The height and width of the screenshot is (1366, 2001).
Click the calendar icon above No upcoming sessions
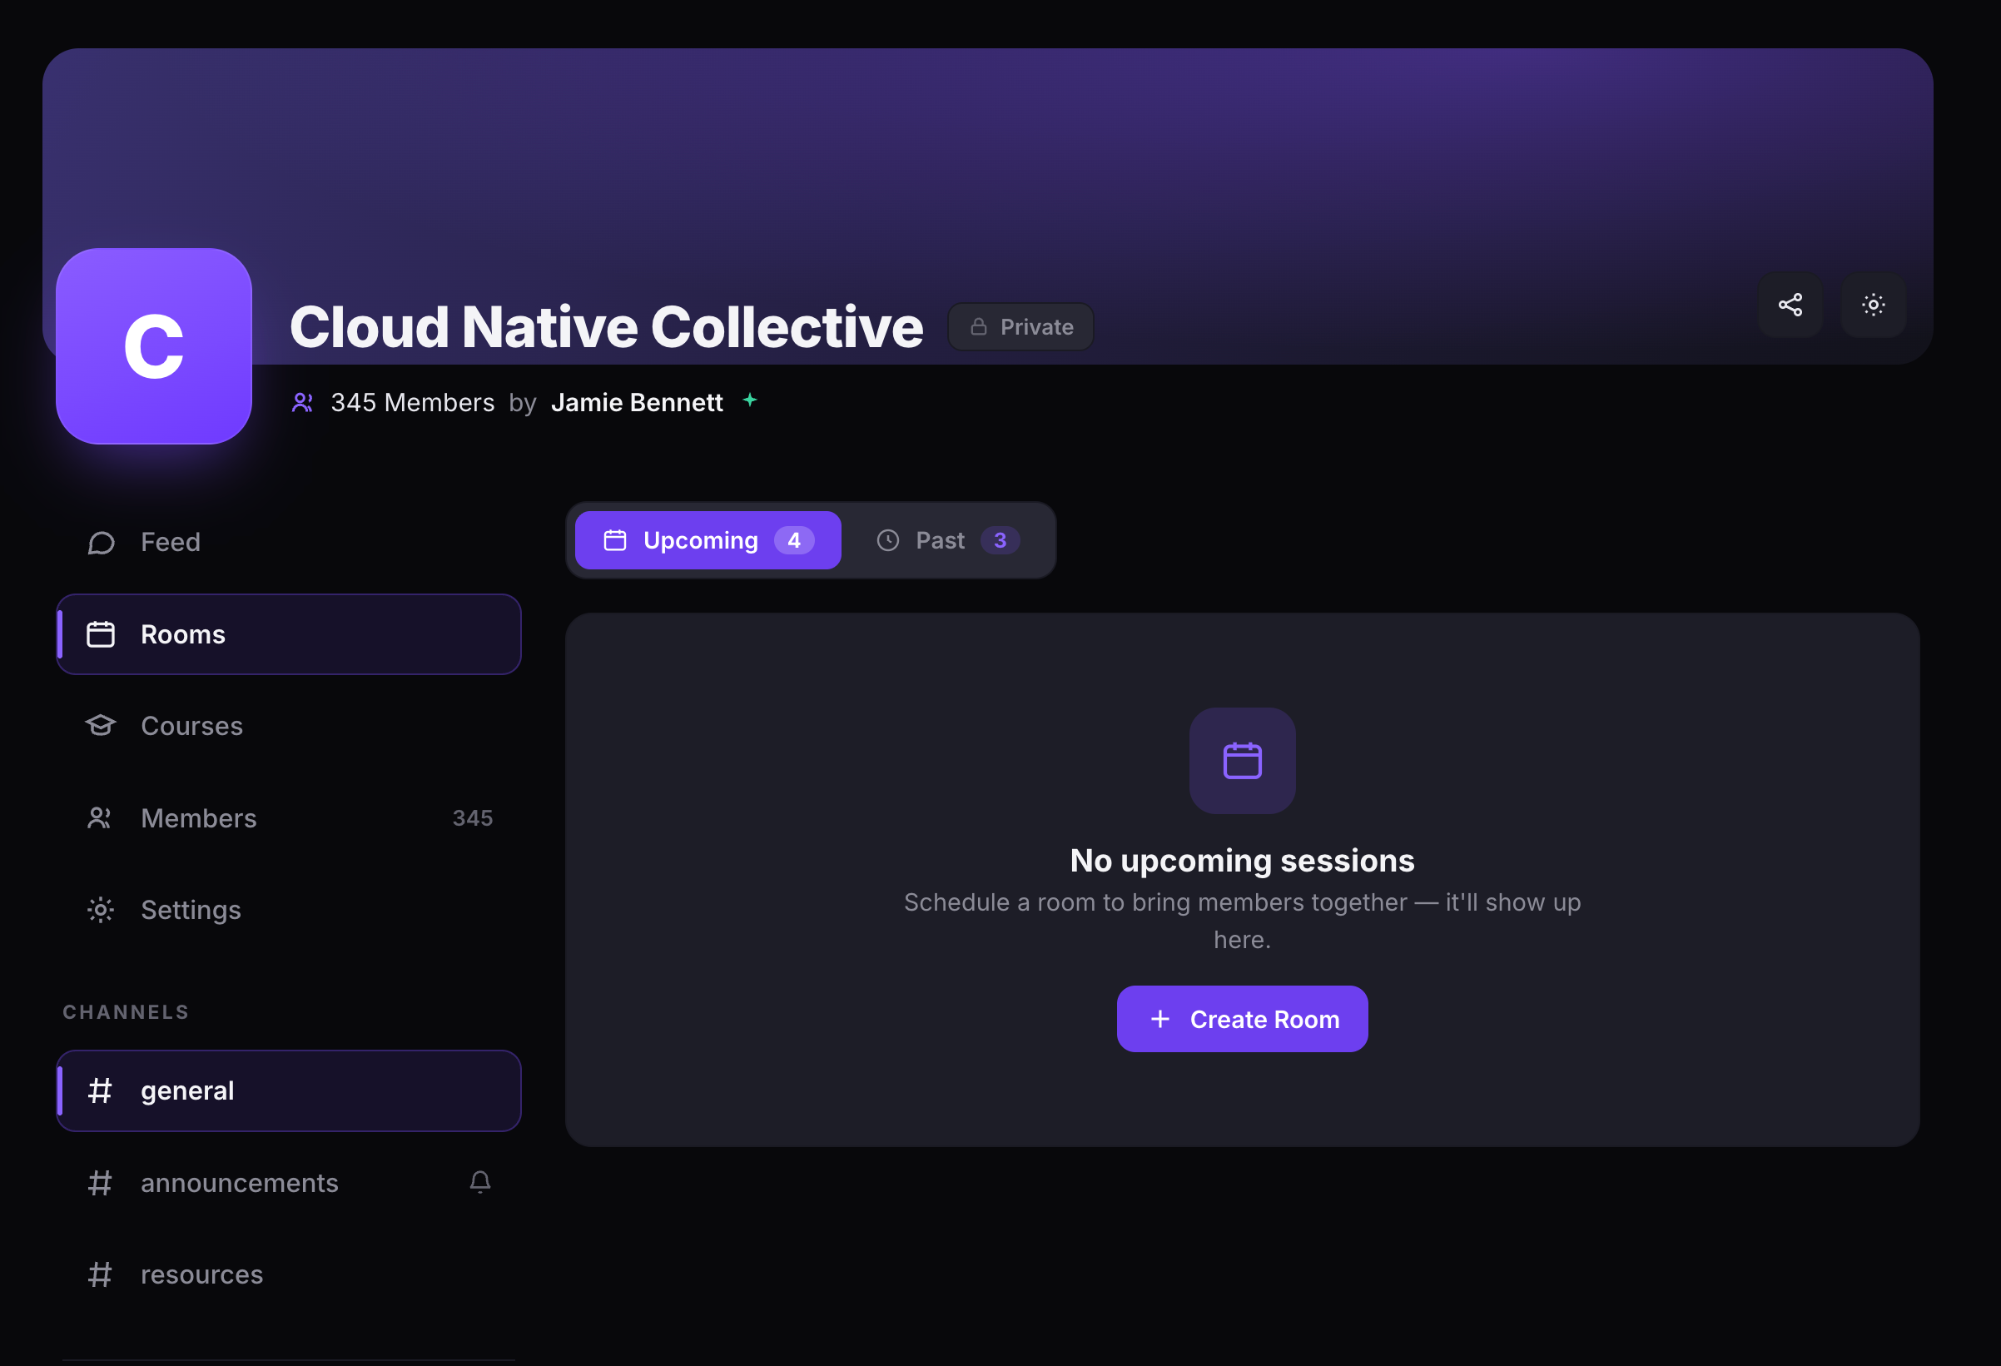click(1242, 762)
